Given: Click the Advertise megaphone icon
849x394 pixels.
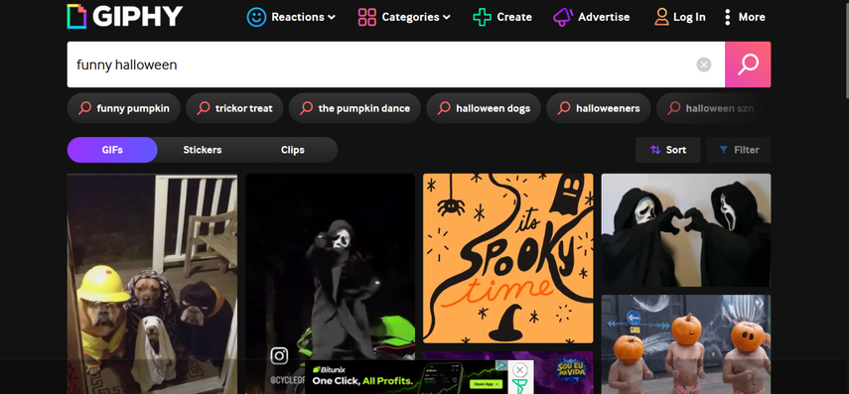Looking at the screenshot, I should tap(563, 17).
